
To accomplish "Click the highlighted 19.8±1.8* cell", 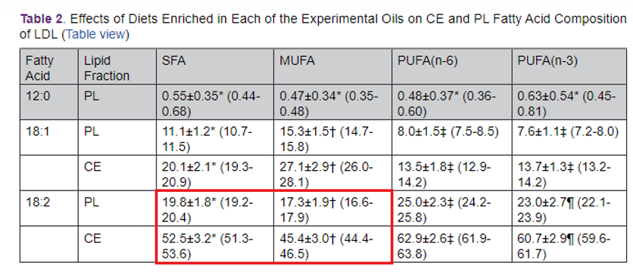I will pyautogui.click(x=215, y=208).
